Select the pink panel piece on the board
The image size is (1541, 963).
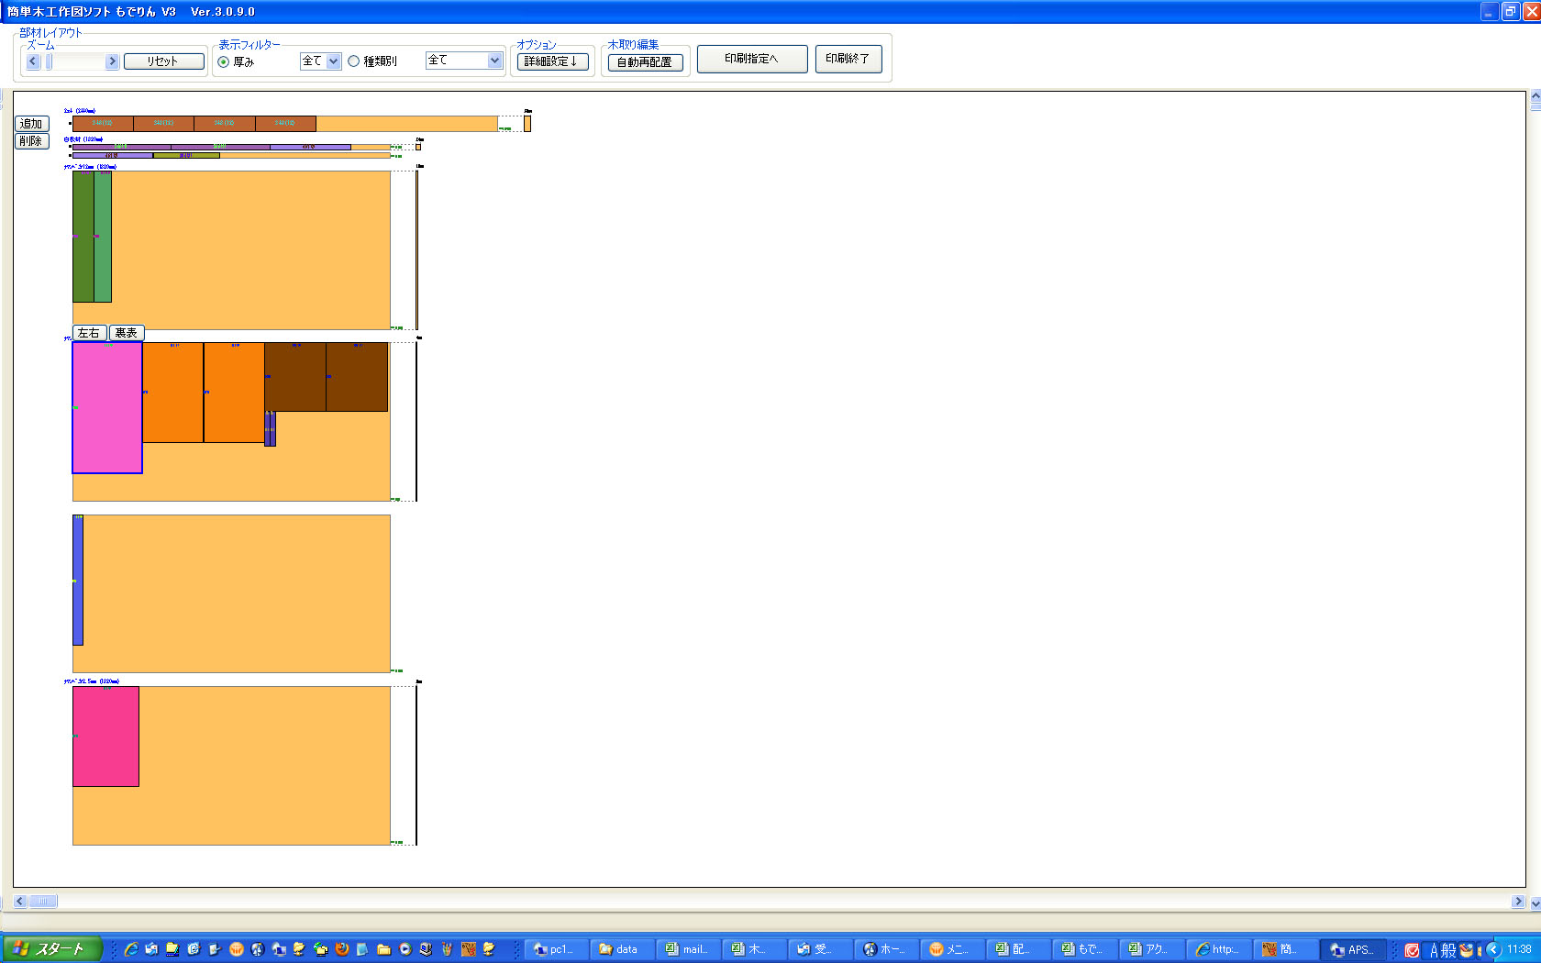click(107, 408)
